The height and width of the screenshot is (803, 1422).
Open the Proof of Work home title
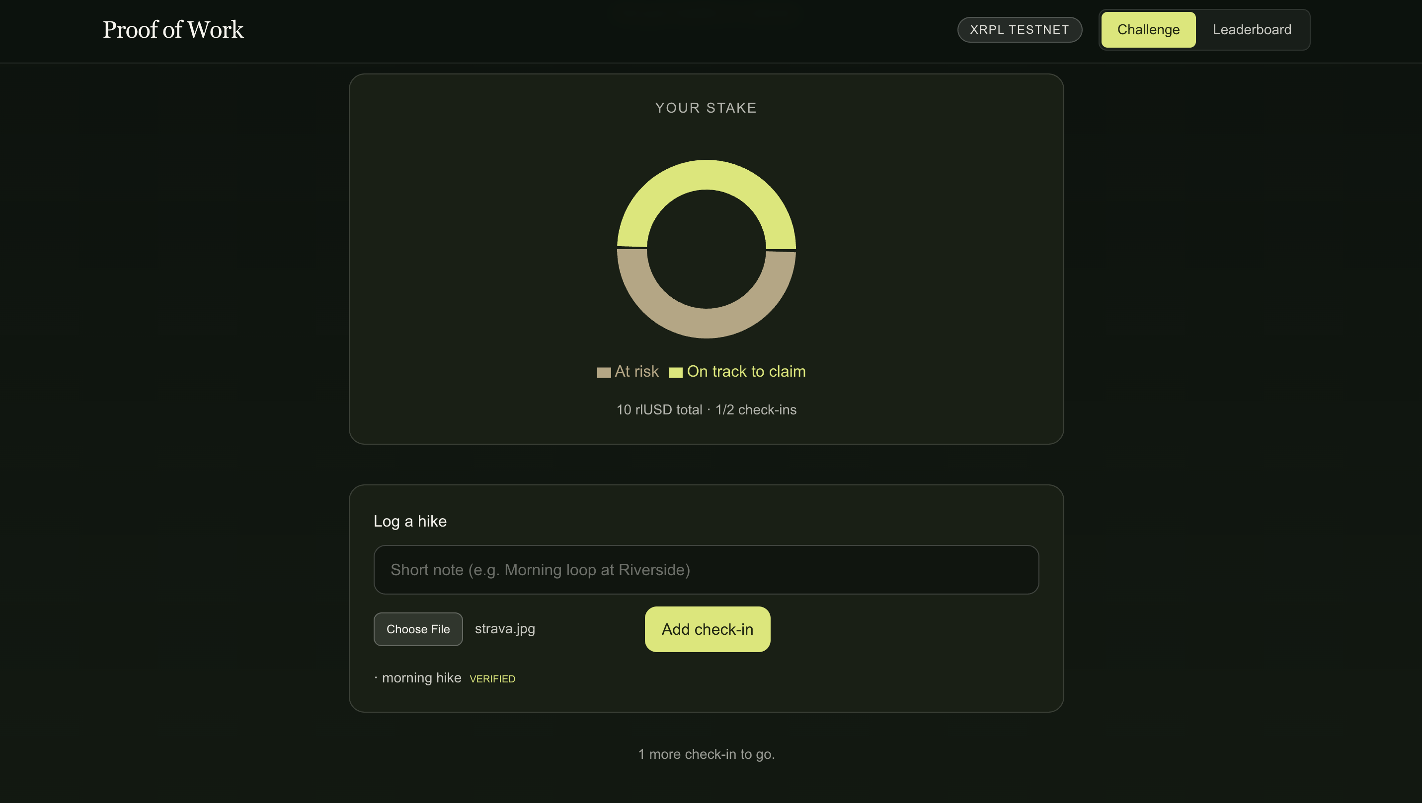click(x=173, y=30)
